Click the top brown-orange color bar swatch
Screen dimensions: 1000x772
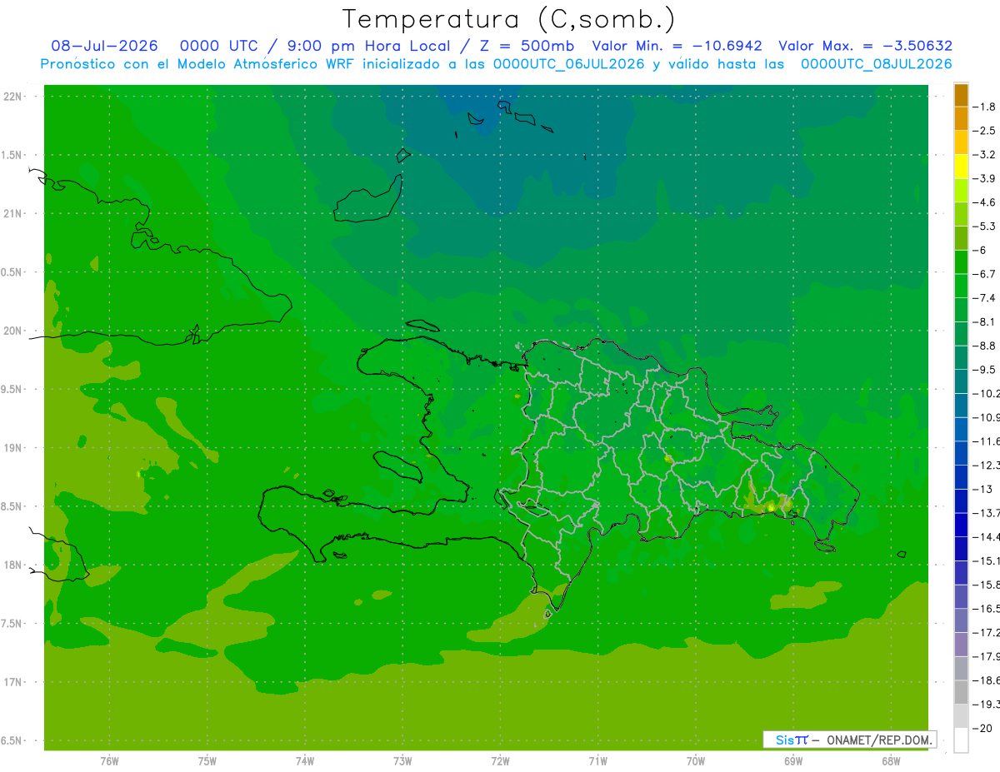tap(961, 95)
